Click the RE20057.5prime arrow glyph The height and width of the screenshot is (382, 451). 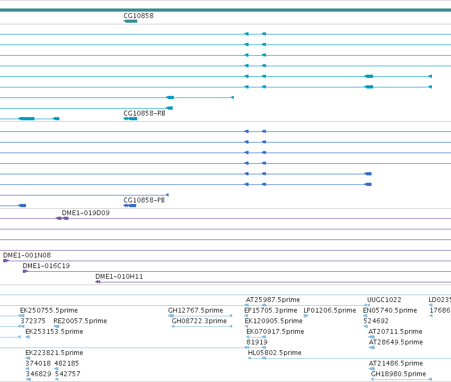57,326
